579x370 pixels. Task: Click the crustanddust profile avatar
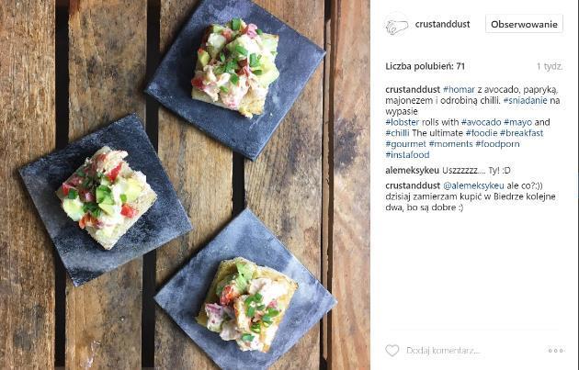(x=397, y=26)
